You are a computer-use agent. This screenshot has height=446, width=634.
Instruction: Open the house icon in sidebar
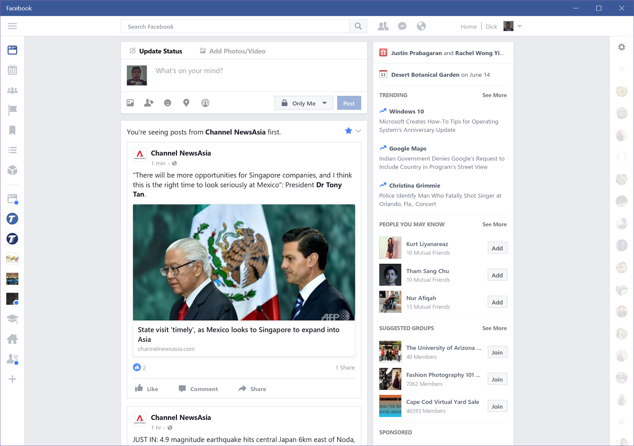pos(12,339)
